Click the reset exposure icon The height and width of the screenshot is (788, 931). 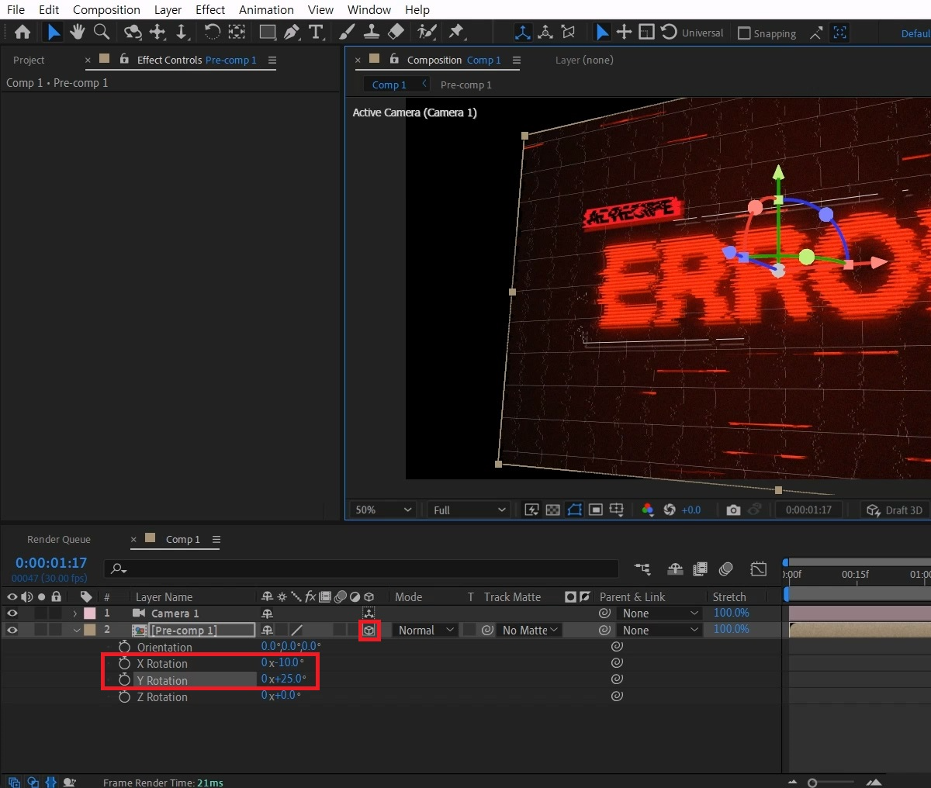pos(670,510)
